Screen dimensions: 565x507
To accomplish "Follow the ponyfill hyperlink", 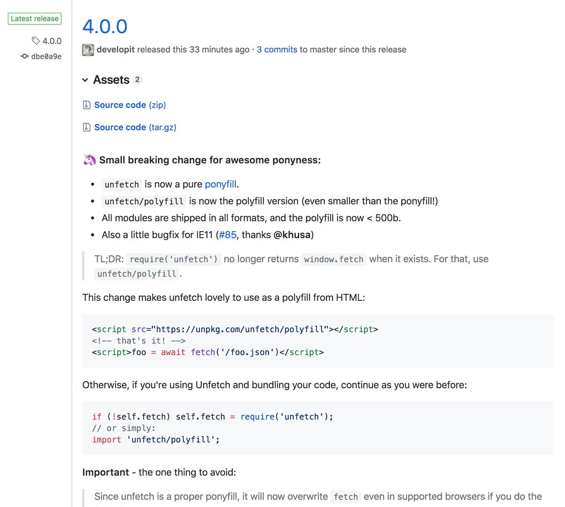I will 220,184.
